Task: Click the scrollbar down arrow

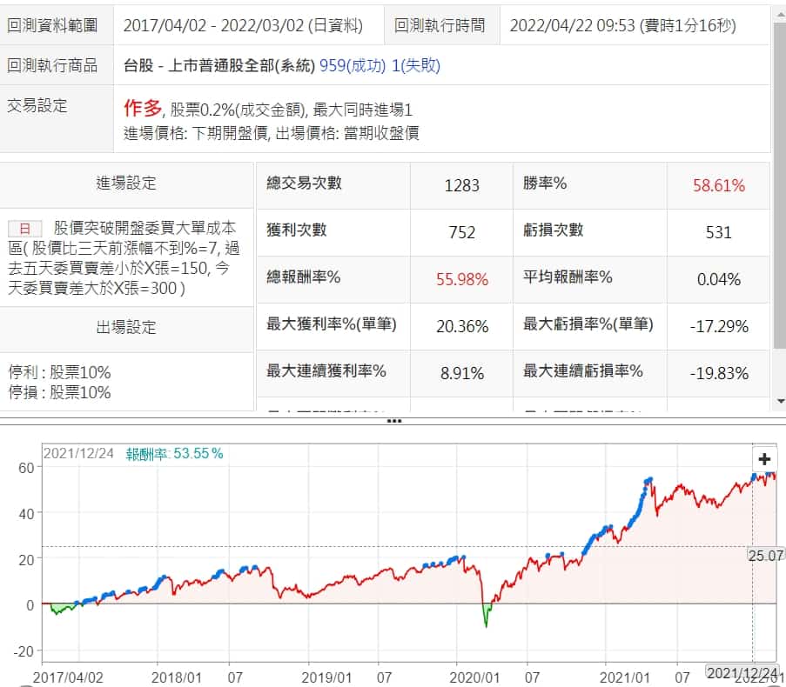Action: (779, 401)
